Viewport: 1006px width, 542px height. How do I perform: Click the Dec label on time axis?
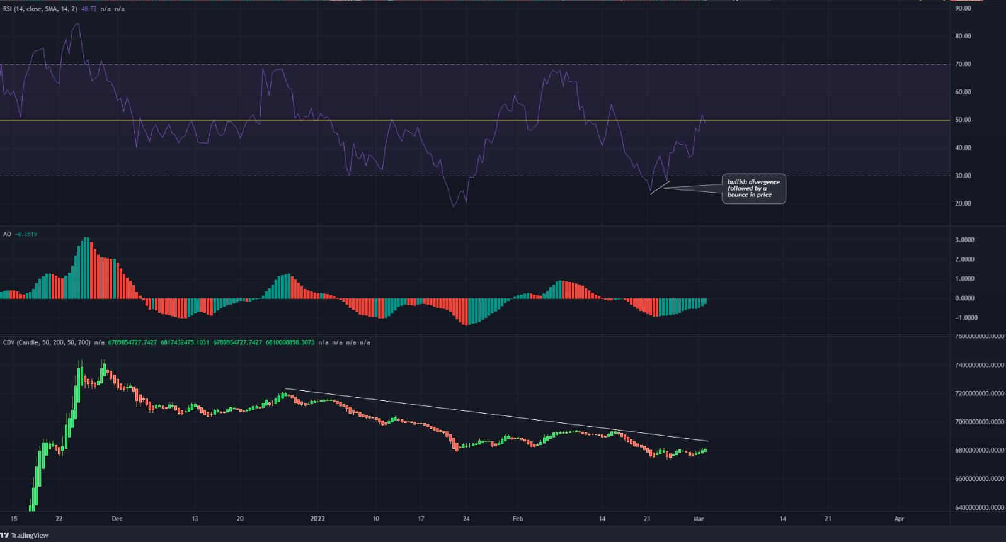pos(117,519)
